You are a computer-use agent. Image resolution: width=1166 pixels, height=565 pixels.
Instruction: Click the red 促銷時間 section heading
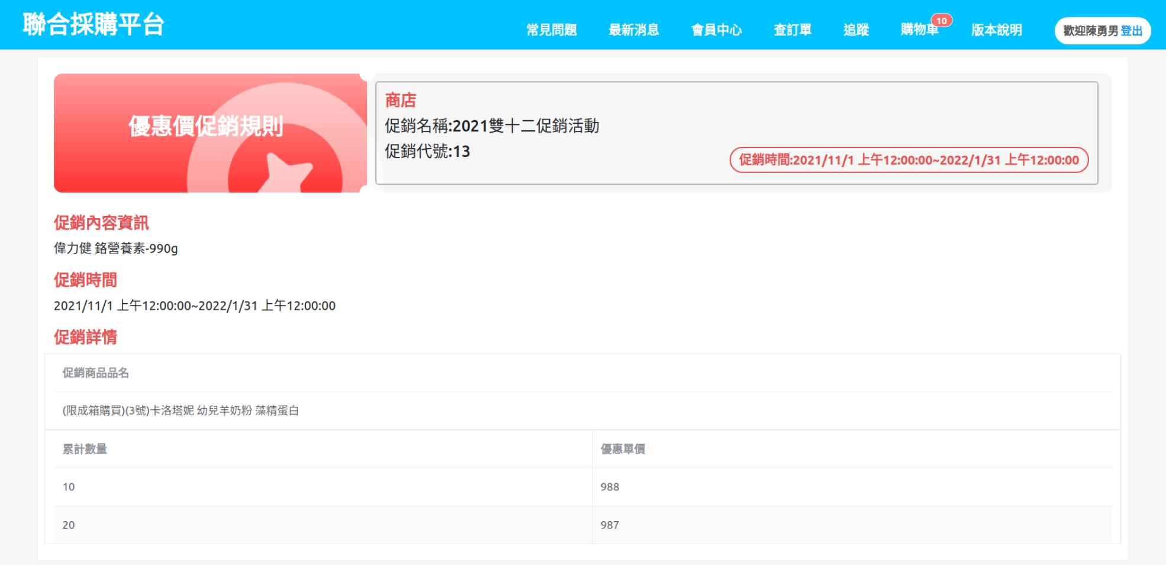(x=85, y=280)
